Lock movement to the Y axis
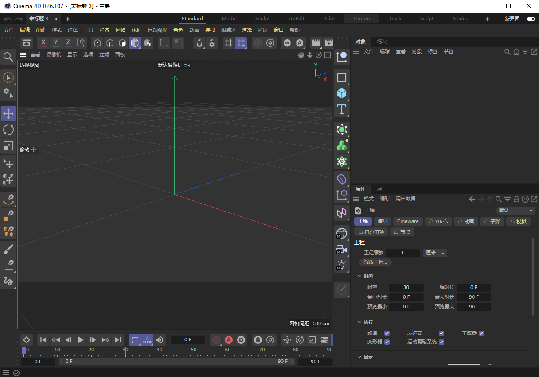 (x=55, y=43)
